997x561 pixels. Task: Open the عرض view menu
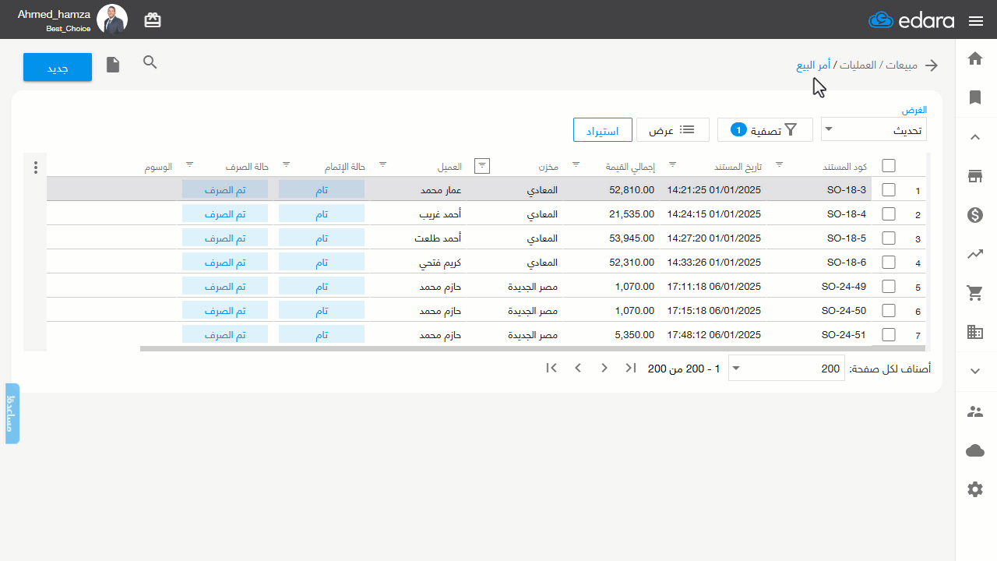click(x=673, y=130)
